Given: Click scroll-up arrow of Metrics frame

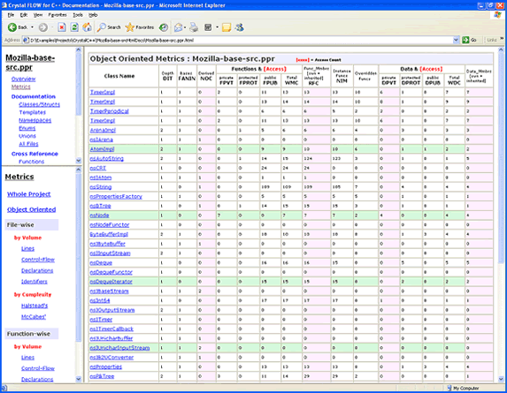Looking at the screenshot, I should (x=79, y=170).
